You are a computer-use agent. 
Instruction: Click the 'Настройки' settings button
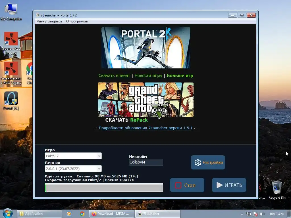(208, 162)
